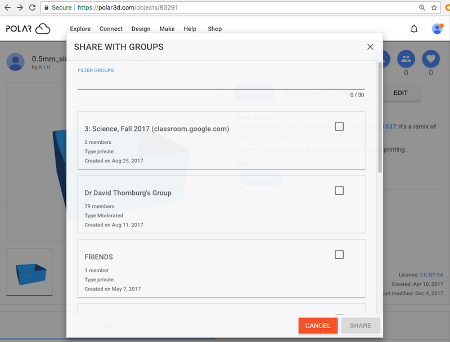Click the zoom magnifier icon in address bar

[421, 7]
